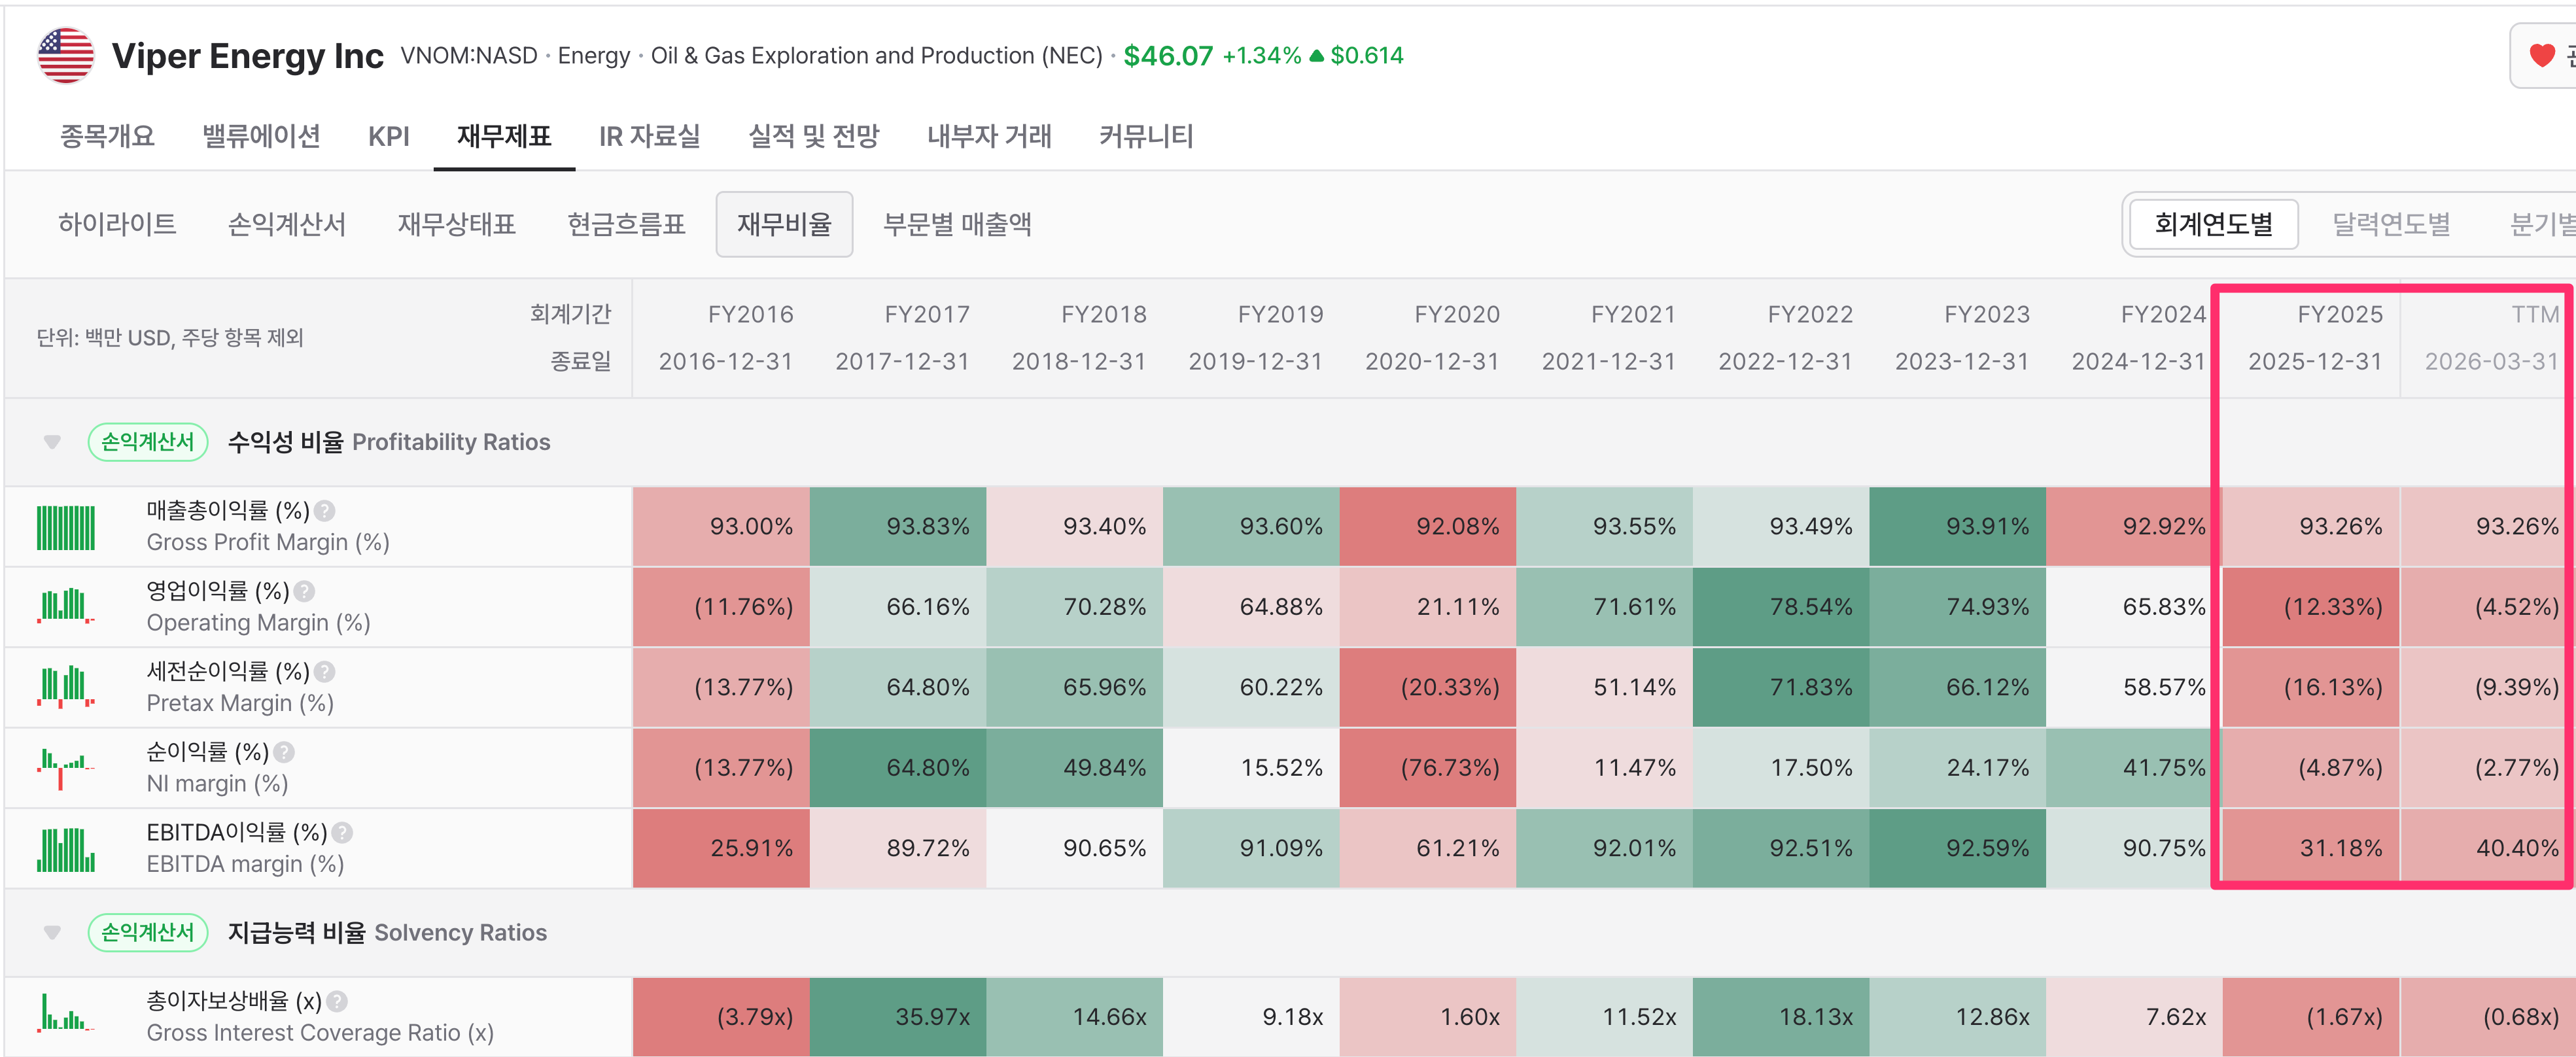
Task: Click the FY2025 column header
Action: (2340, 315)
